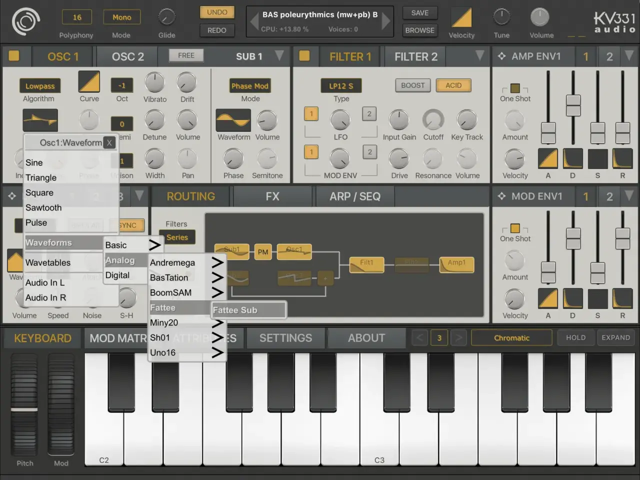This screenshot has height=480, width=640.
Task: Click AMP ENV1 Decay curve icon
Action: tap(573, 158)
